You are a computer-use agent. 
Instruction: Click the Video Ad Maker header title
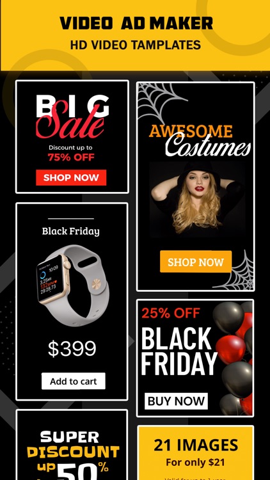tap(136, 23)
